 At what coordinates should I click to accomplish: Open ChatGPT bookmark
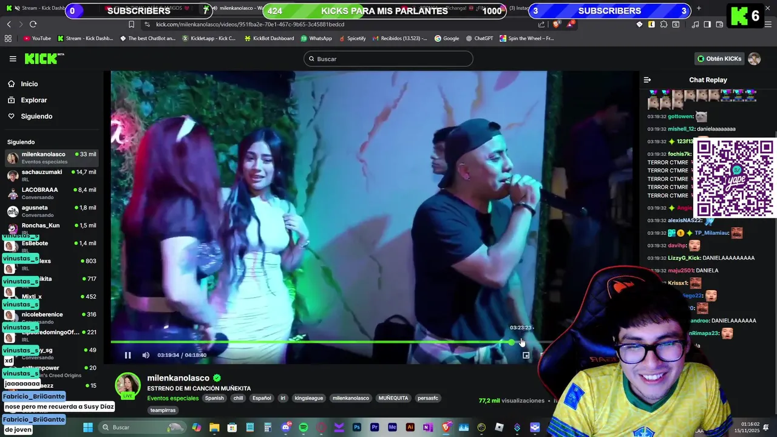coord(479,38)
